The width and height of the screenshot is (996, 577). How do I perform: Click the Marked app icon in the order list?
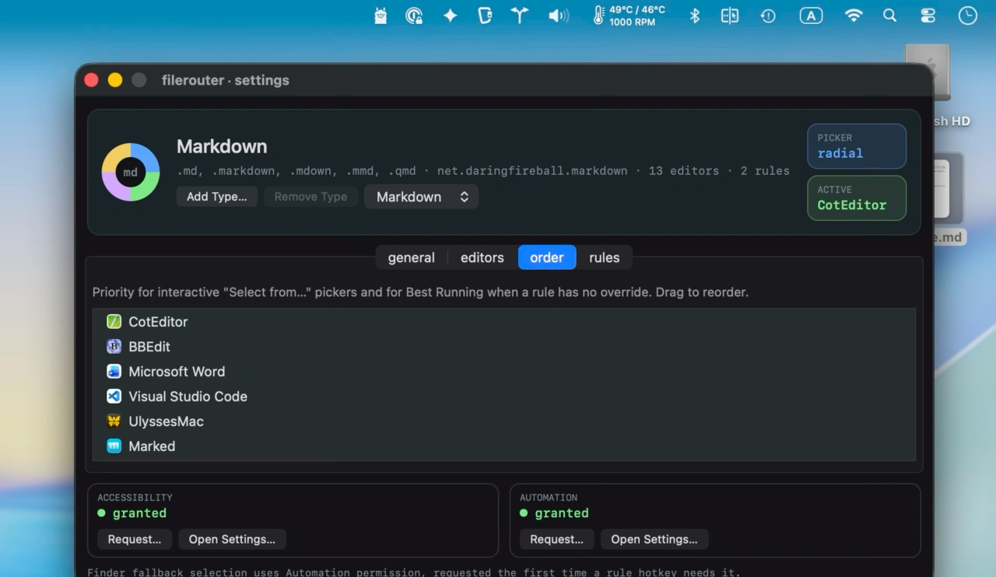[x=114, y=446]
